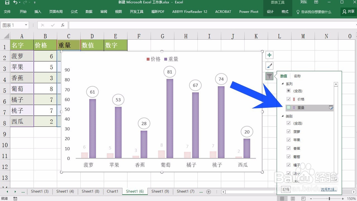Click the 重量 legend entry
Image resolution: width=357 pixels, height=201 pixels.
pos(171,59)
